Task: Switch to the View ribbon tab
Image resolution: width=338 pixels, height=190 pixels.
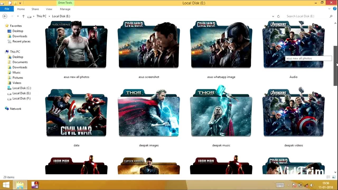Action: point(49,9)
